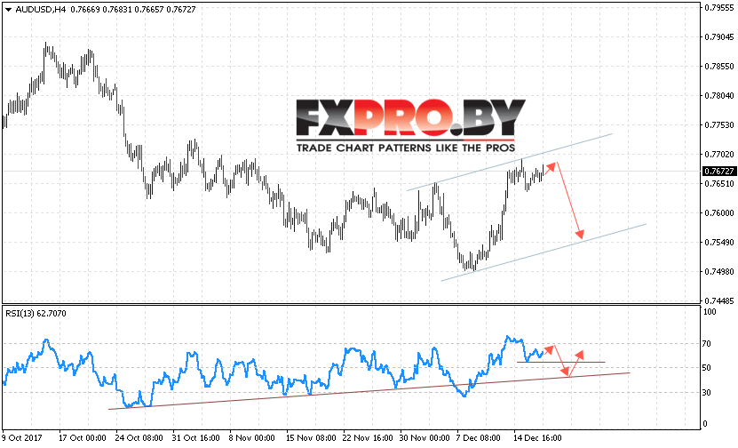Click RSI scale value 50
This screenshot has height=448, width=738.
coord(706,368)
